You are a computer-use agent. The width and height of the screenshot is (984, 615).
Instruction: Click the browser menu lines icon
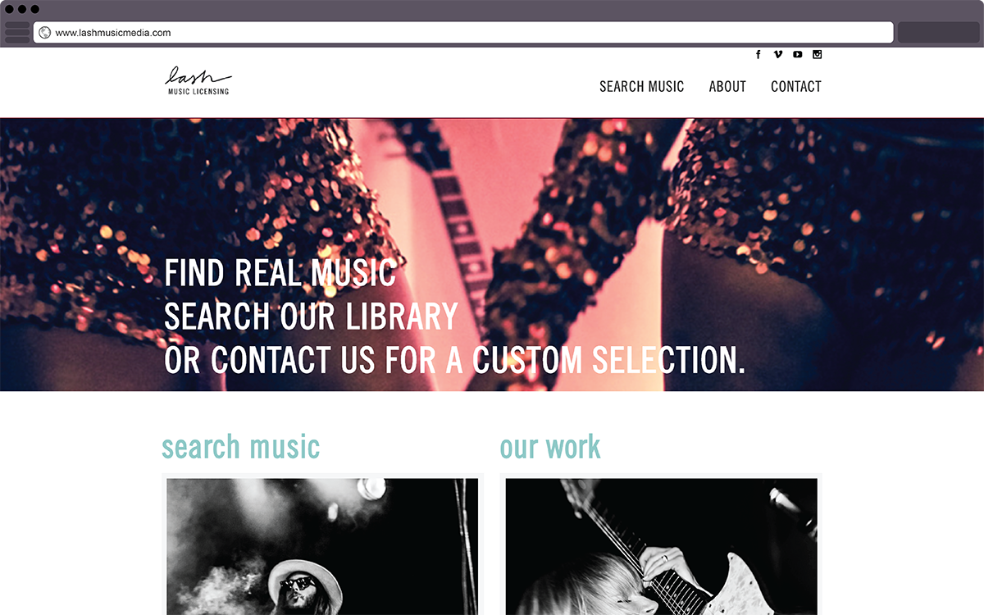pos(17,33)
